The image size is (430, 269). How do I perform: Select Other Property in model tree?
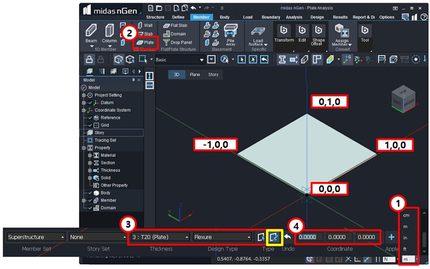point(114,185)
